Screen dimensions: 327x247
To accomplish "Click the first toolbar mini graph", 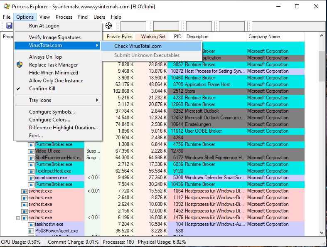I will pos(133,26).
